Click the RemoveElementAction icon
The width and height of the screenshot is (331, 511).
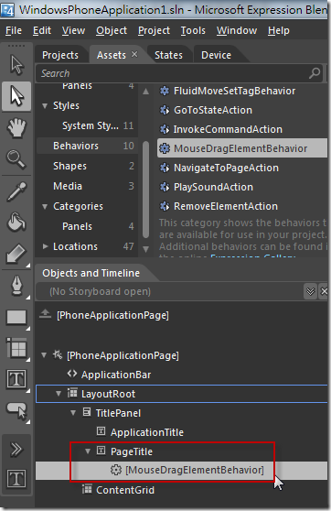click(x=165, y=206)
